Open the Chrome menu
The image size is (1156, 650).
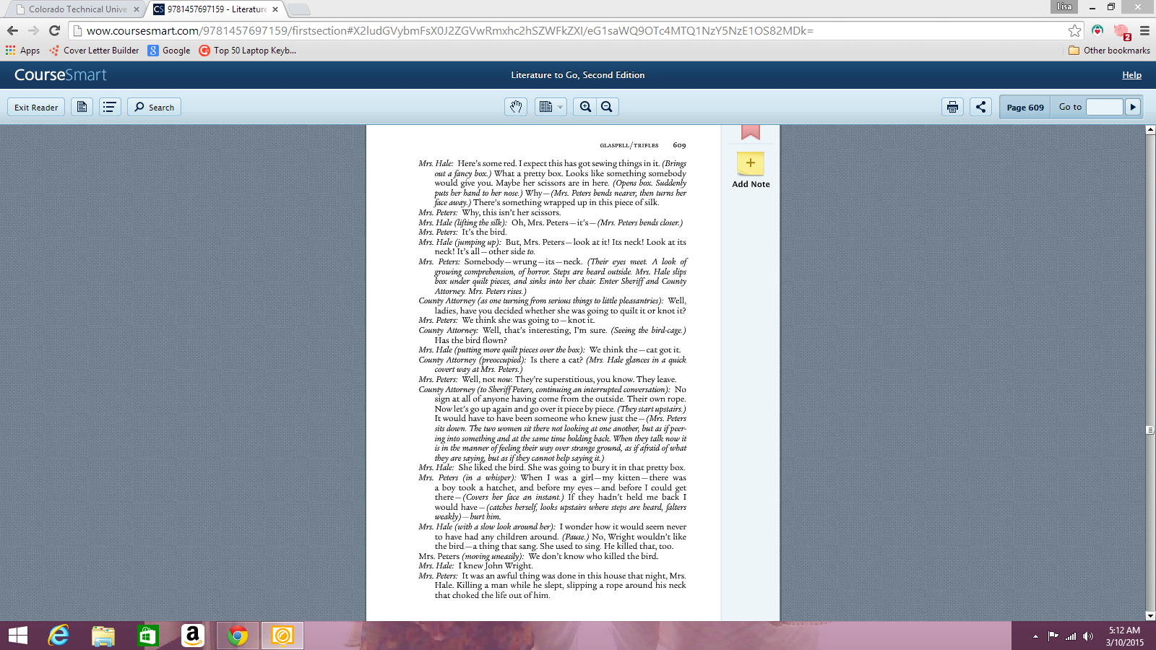(x=1144, y=30)
